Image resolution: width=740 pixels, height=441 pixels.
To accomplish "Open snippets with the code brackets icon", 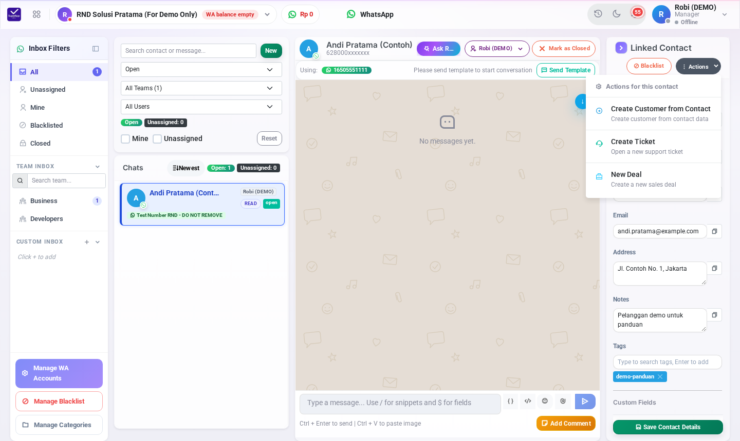I will (x=528, y=402).
